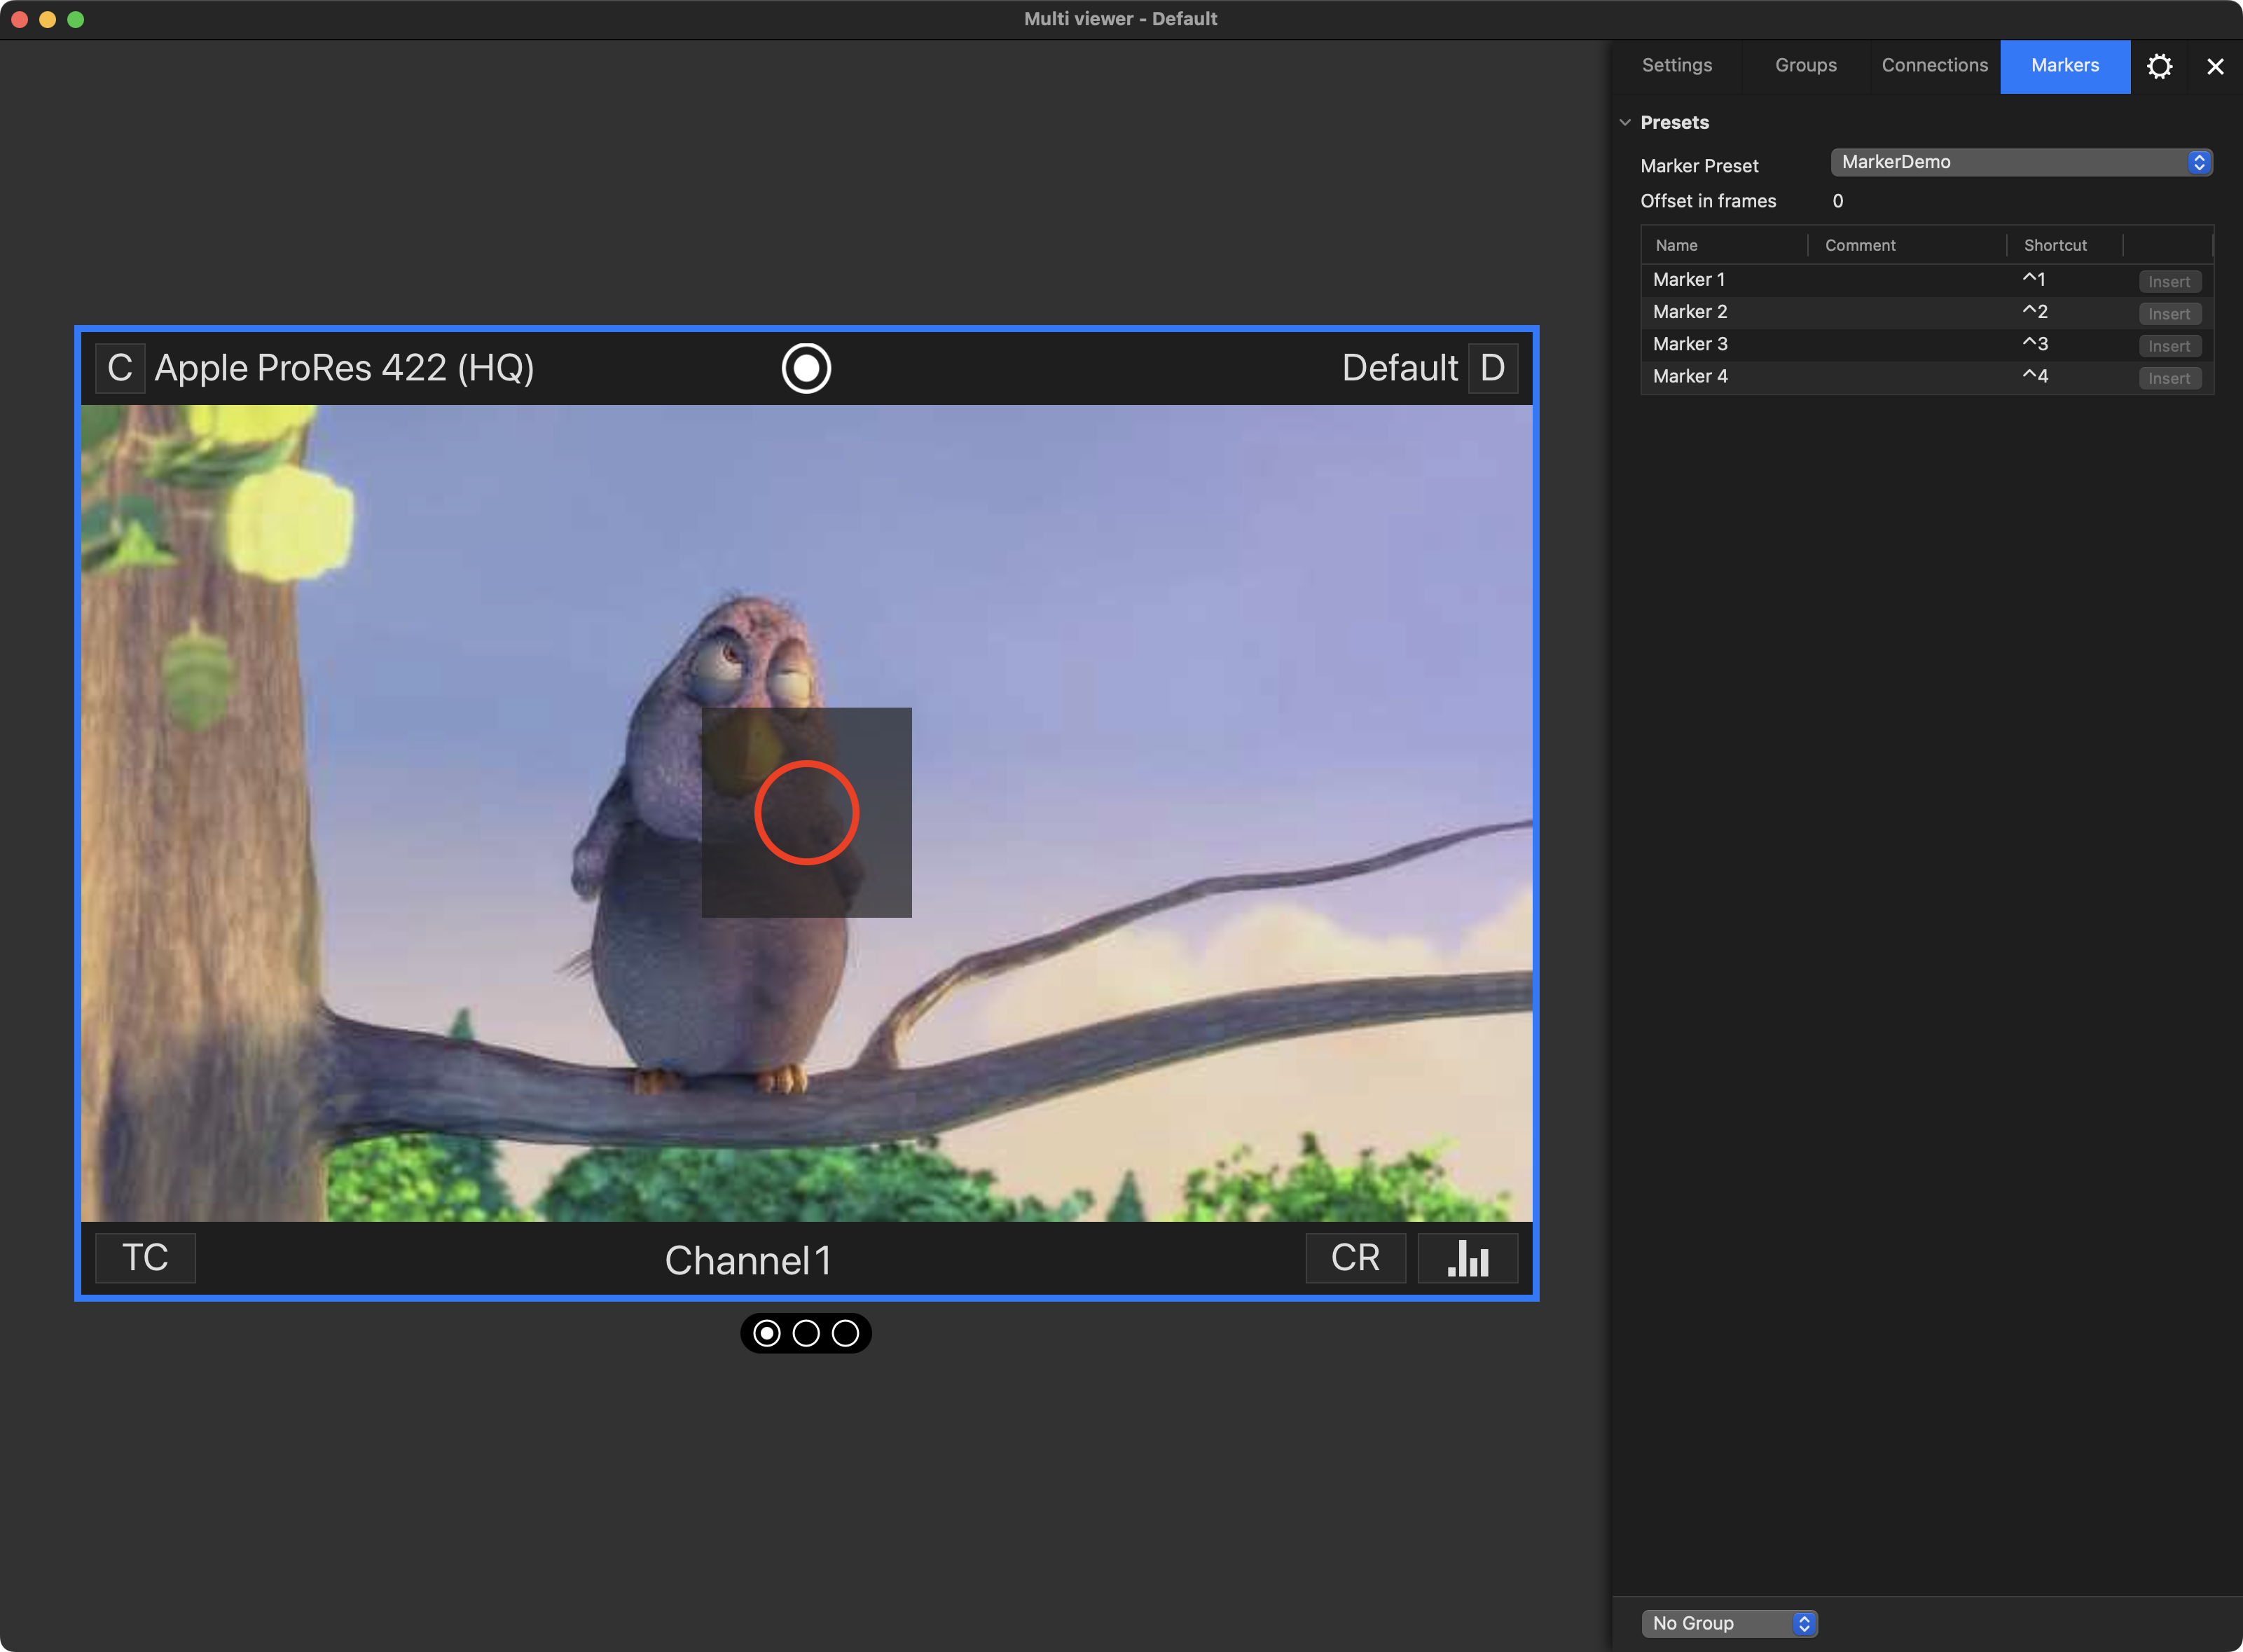Click the green zoom window button
Viewport: 2243px width, 1652px height.
pos(76,19)
